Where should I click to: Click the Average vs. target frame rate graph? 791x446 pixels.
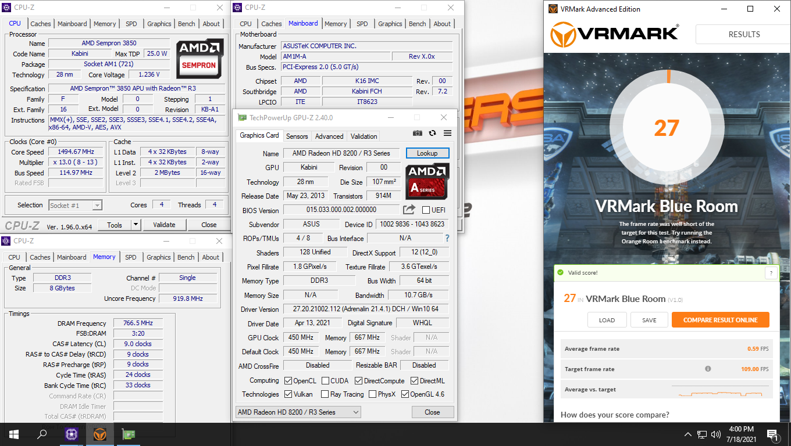(x=720, y=390)
